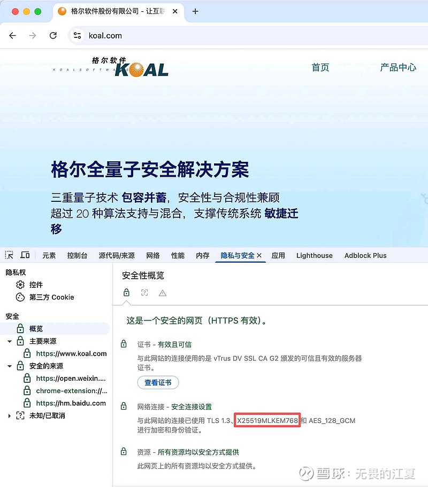The height and width of the screenshot is (487, 428).
Task: Select the 主要来源 item
Action: point(43,341)
